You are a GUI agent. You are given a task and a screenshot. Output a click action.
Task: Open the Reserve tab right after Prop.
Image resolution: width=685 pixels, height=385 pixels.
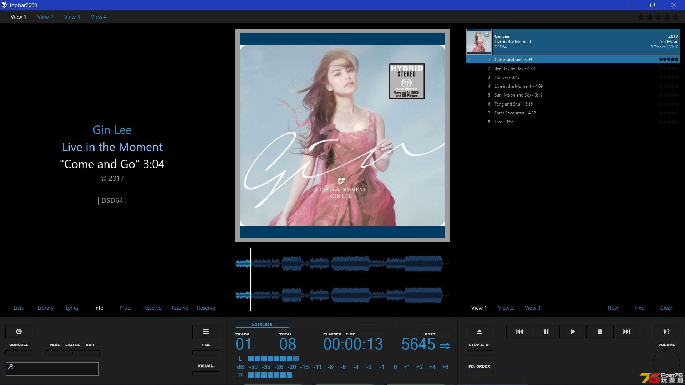[x=152, y=308]
